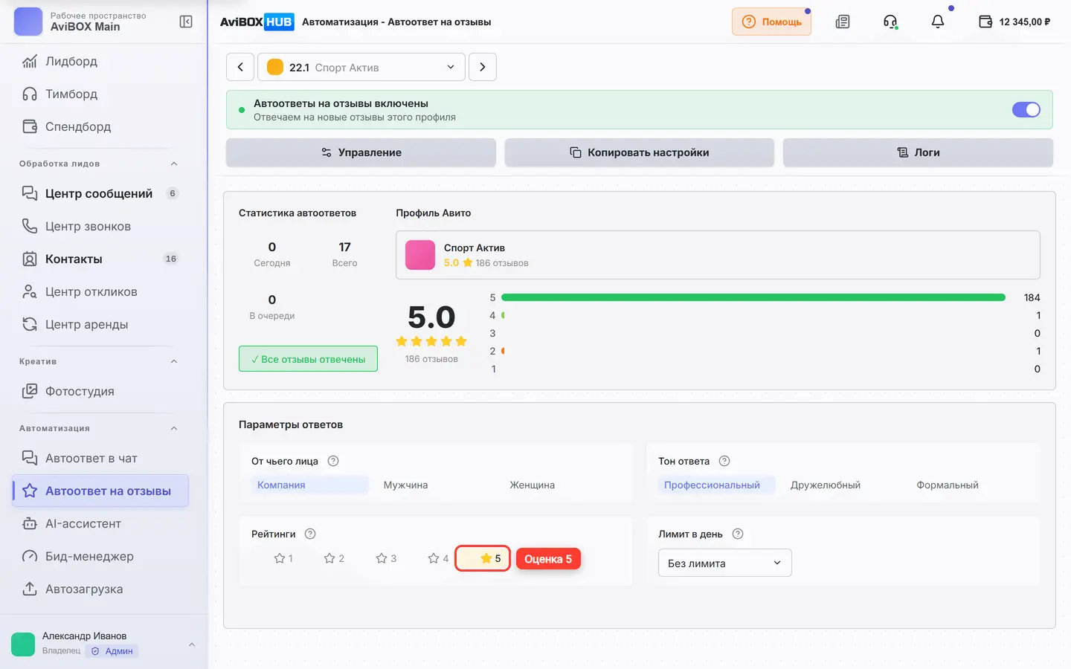Expand user menu for Александр Иванов
The height and width of the screenshot is (669, 1071).
click(x=192, y=644)
